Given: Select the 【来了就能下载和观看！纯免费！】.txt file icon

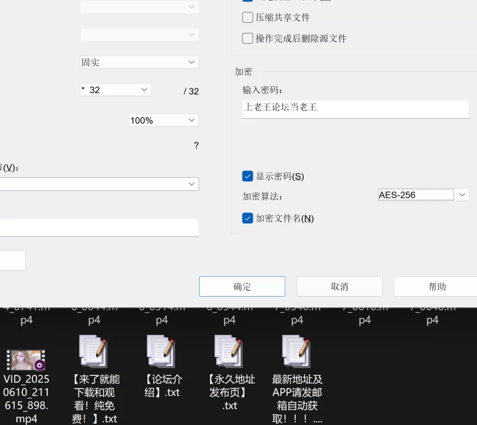Looking at the screenshot, I should pyautogui.click(x=94, y=352).
